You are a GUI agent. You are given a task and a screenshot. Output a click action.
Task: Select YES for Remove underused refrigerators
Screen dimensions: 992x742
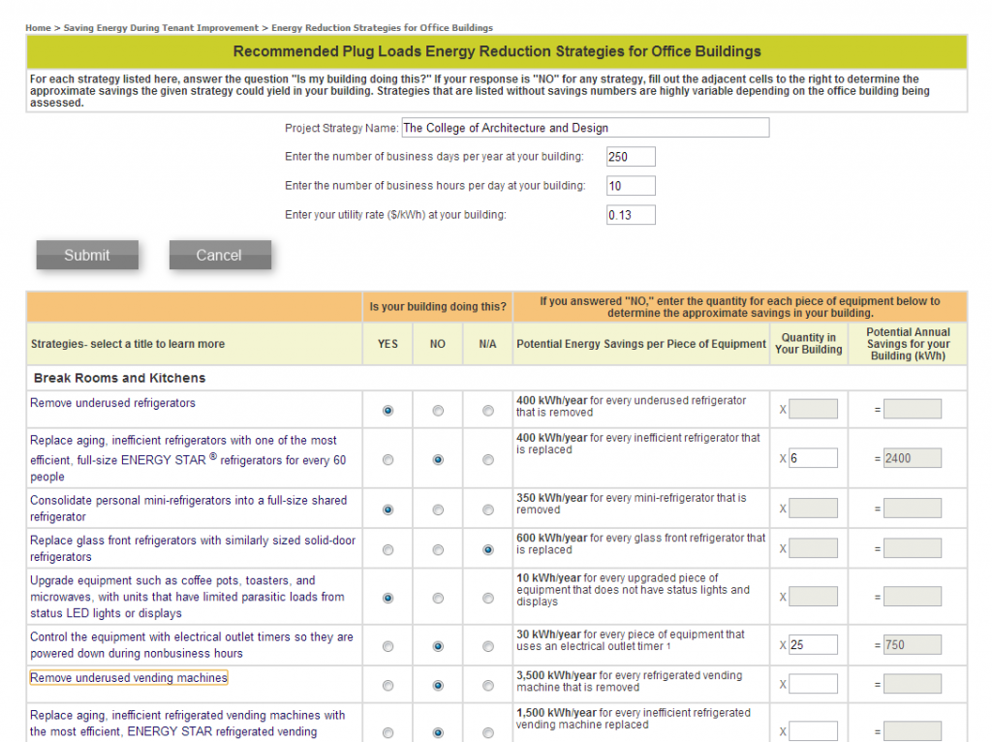click(387, 411)
